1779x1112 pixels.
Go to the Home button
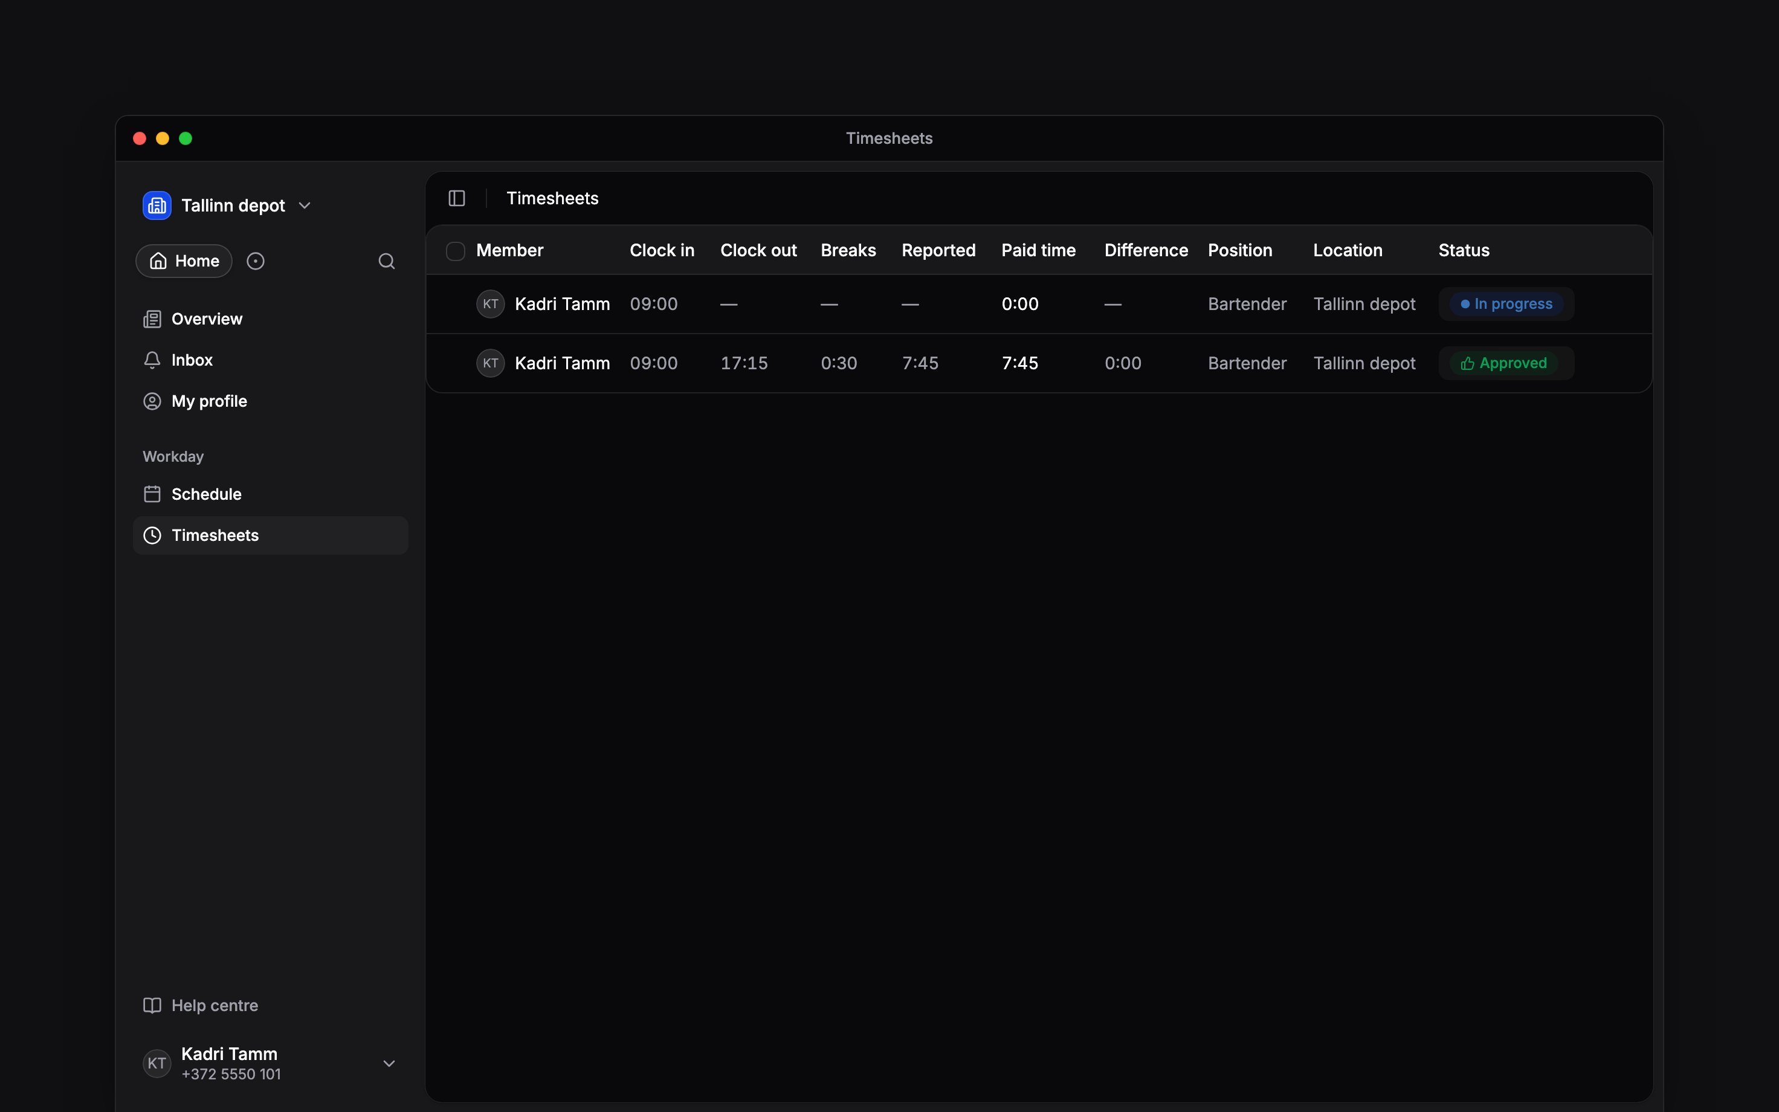click(x=184, y=261)
